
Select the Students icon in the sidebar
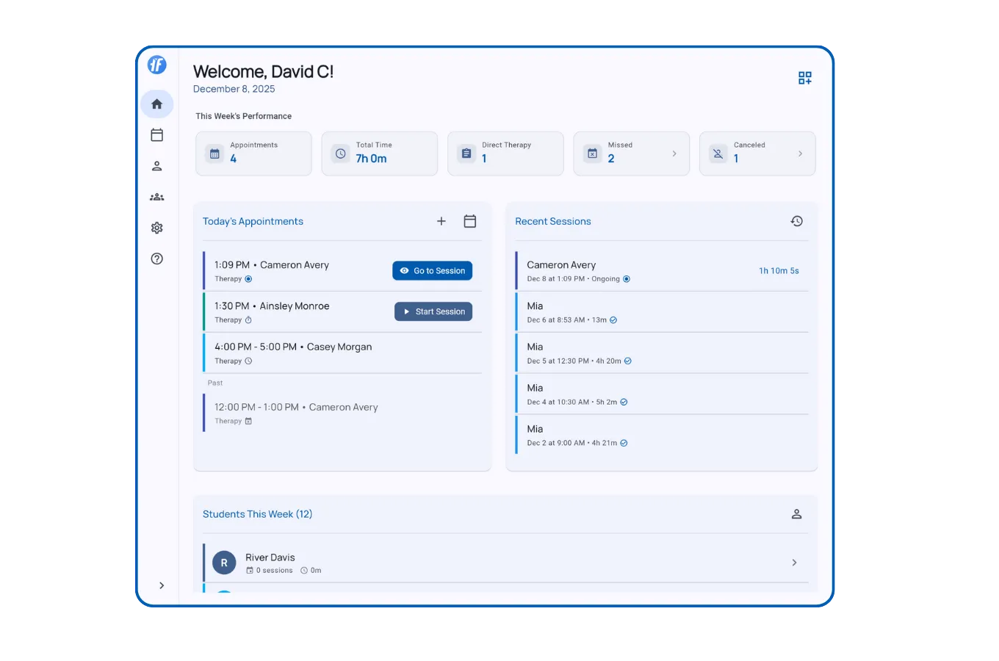click(156, 165)
